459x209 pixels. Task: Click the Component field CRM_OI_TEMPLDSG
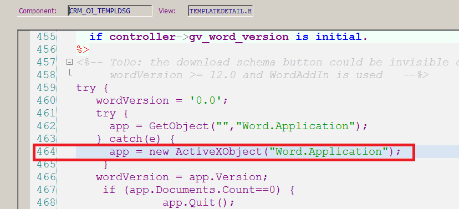[110, 11]
